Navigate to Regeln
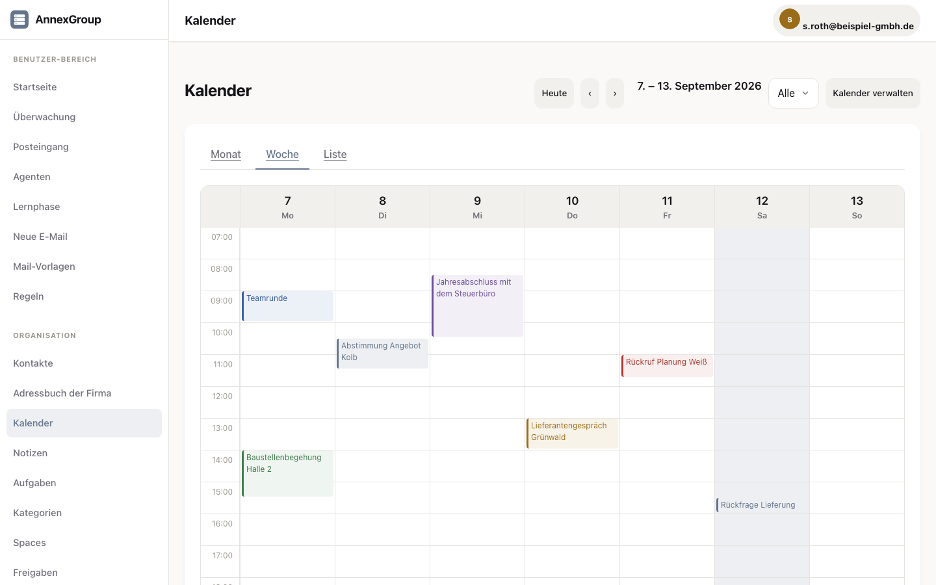936x585 pixels. tap(84, 296)
